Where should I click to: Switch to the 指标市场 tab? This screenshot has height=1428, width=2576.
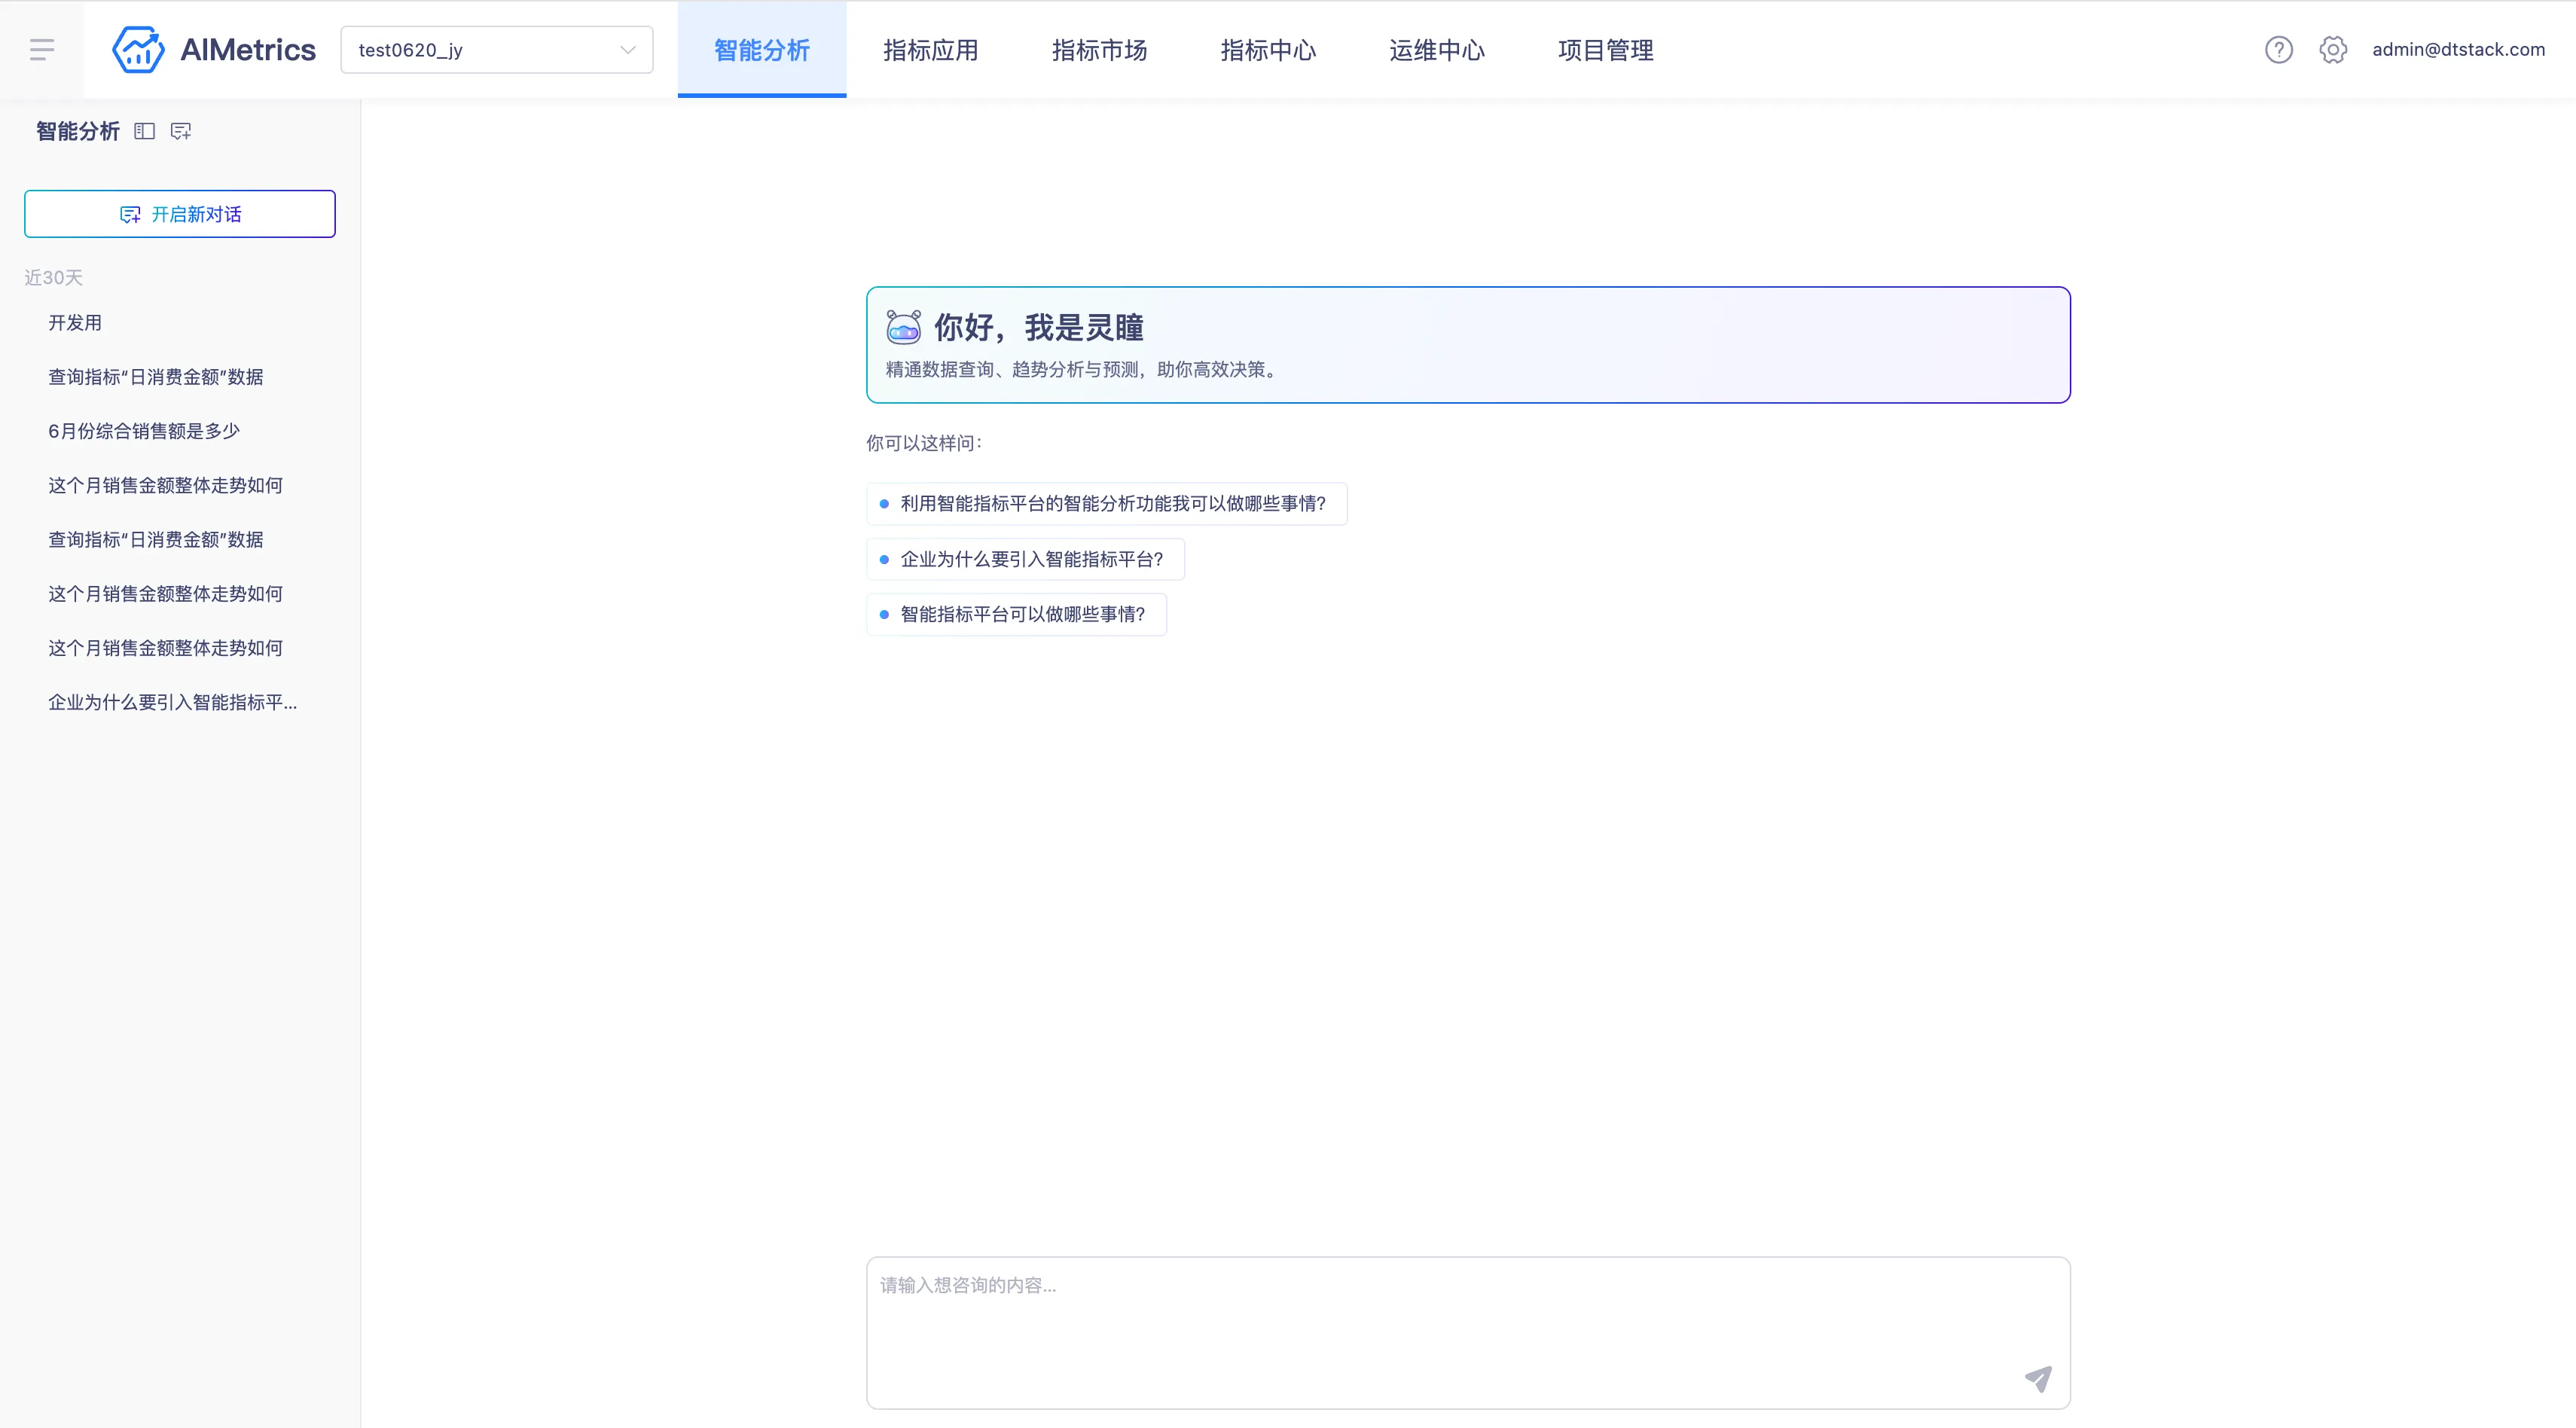(1099, 50)
